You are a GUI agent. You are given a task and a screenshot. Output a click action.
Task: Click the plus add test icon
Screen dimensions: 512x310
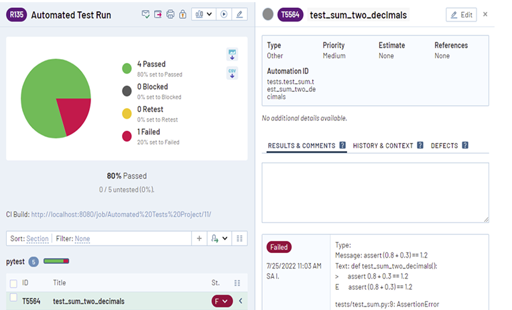pos(199,238)
